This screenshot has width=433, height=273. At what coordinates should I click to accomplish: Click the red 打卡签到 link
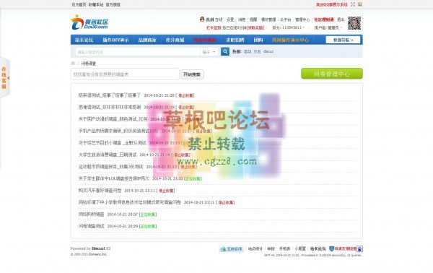tap(214, 27)
